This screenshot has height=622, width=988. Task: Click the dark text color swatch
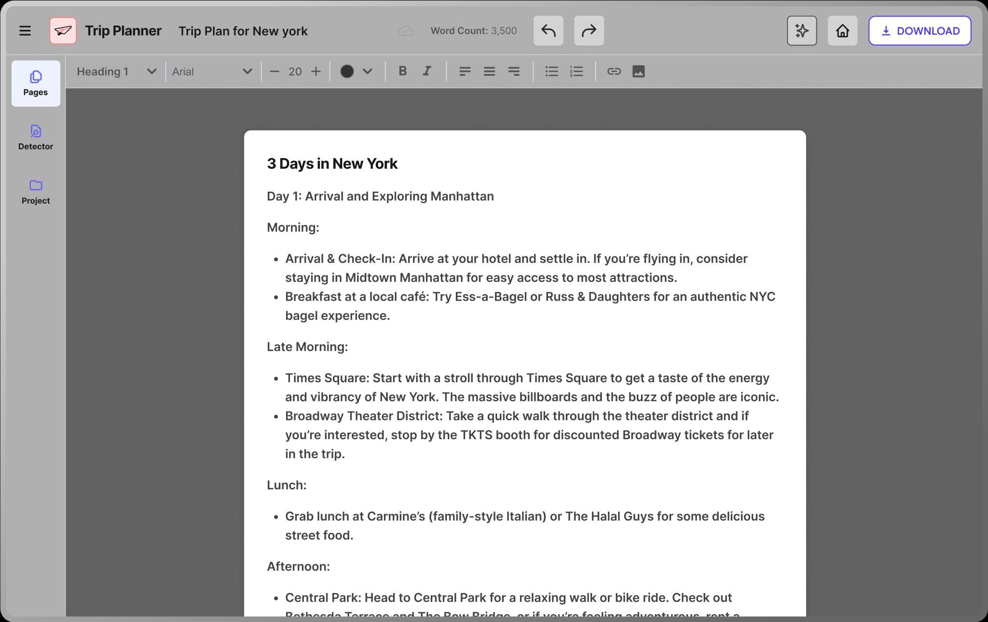click(347, 71)
